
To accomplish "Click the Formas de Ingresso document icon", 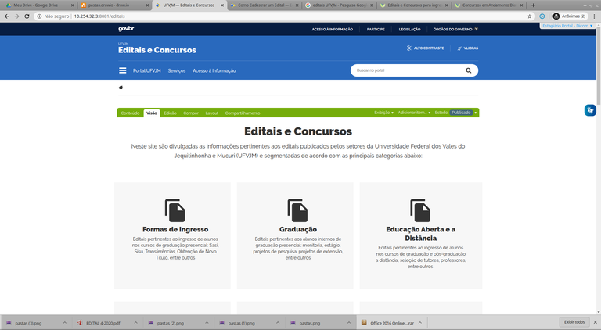I will (175, 210).
